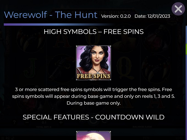
Task: Click the dimmed Balance text
Action: pyautogui.click(x=142, y=127)
